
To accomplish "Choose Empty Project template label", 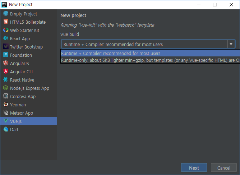I will (x=24, y=14).
